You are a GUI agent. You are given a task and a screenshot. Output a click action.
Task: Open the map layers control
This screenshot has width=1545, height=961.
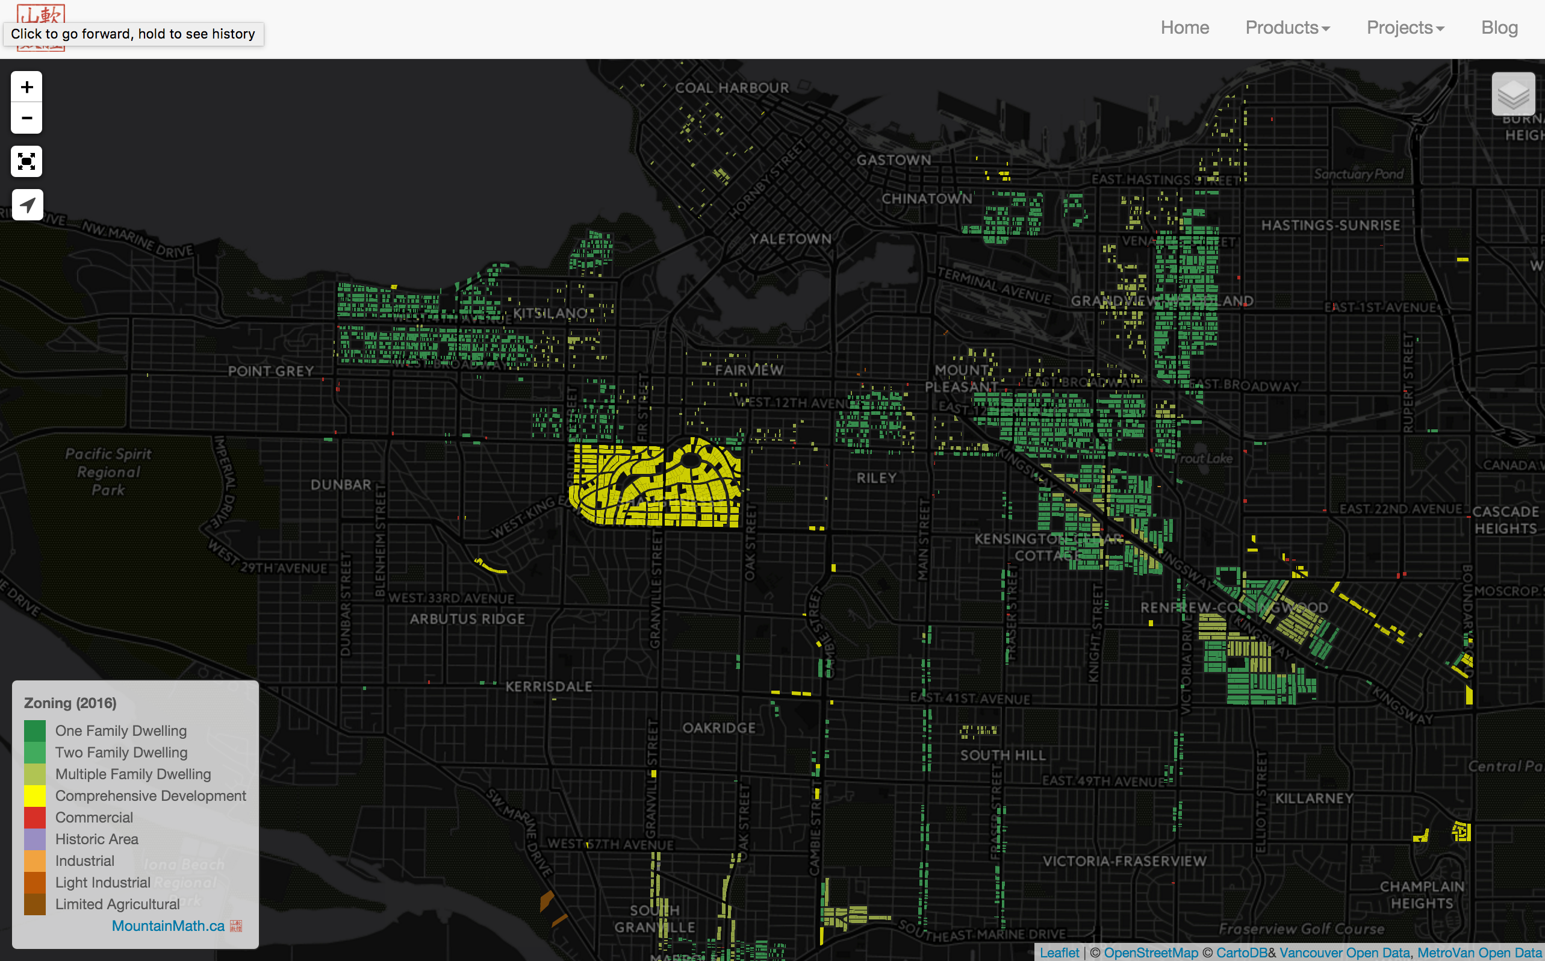(x=1512, y=94)
